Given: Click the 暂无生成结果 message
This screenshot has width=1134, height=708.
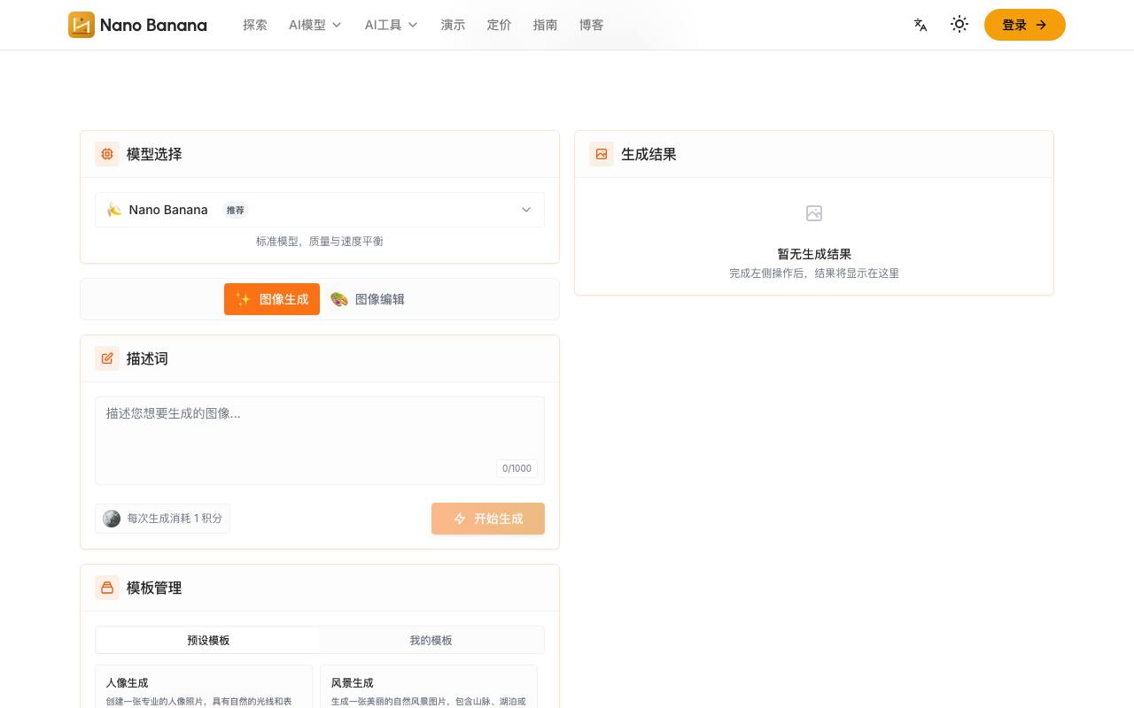Looking at the screenshot, I should pyautogui.click(x=814, y=254).
